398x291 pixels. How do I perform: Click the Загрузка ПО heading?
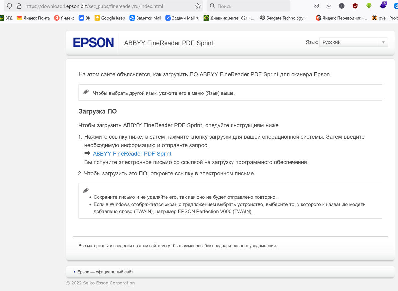(x=98, y=111)
